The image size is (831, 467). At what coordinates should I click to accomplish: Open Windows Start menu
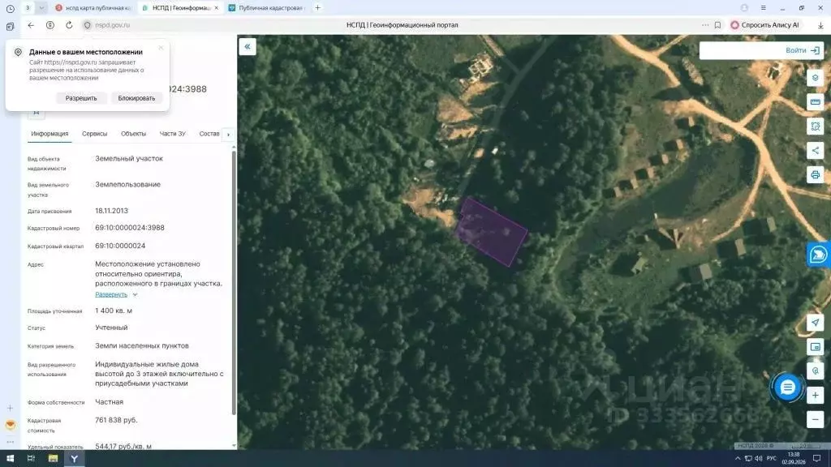click(10, 459)
